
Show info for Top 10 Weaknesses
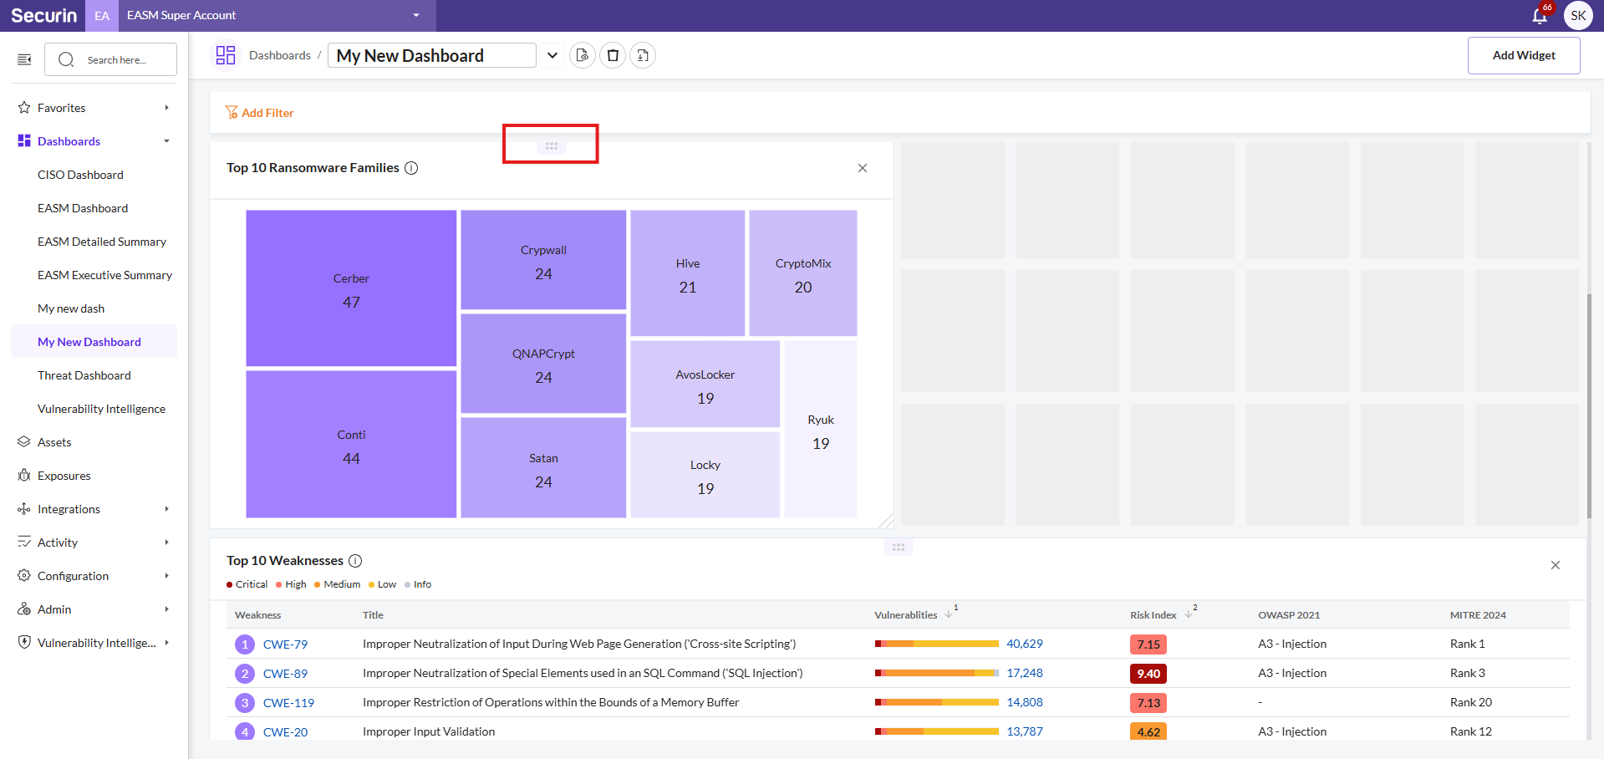tap(355, 561)
